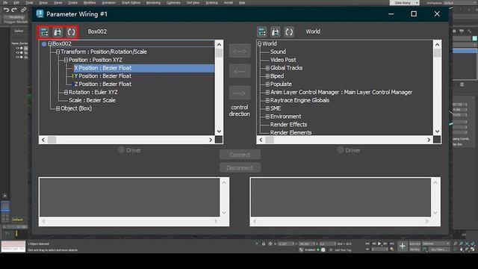This screenshot has height=269, width=478.
Task: Go to end frame button
Action: (392, 244)
